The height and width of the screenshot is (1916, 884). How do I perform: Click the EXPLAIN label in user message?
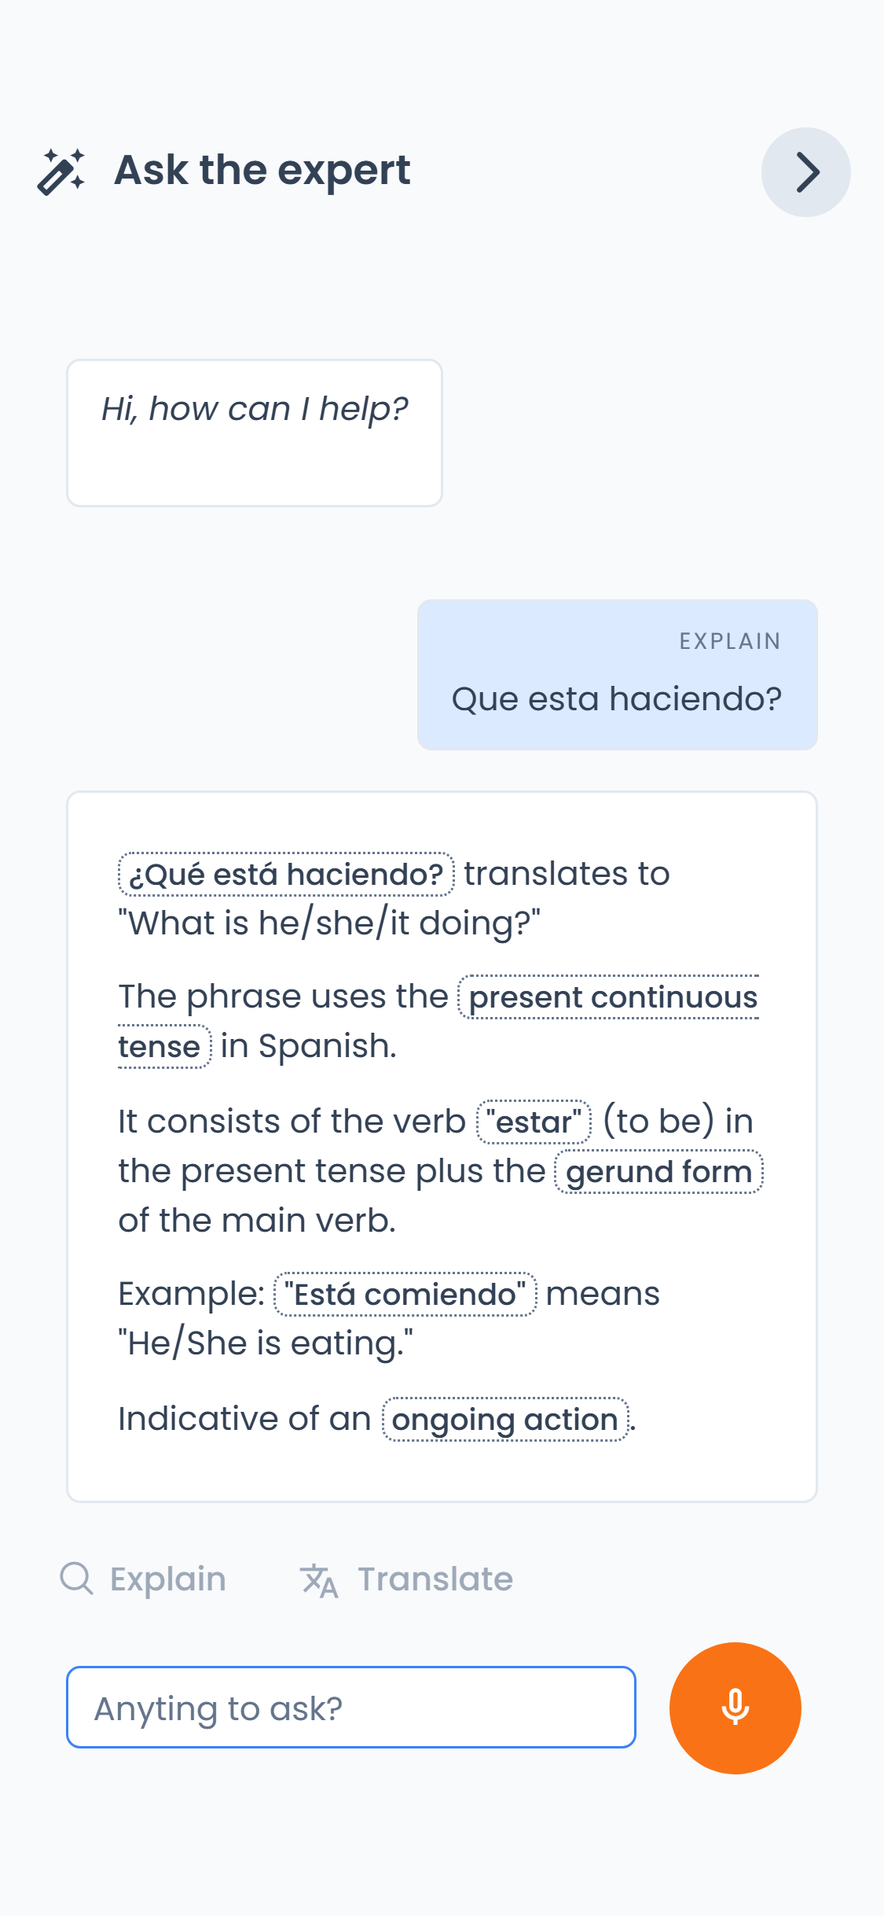730,642
